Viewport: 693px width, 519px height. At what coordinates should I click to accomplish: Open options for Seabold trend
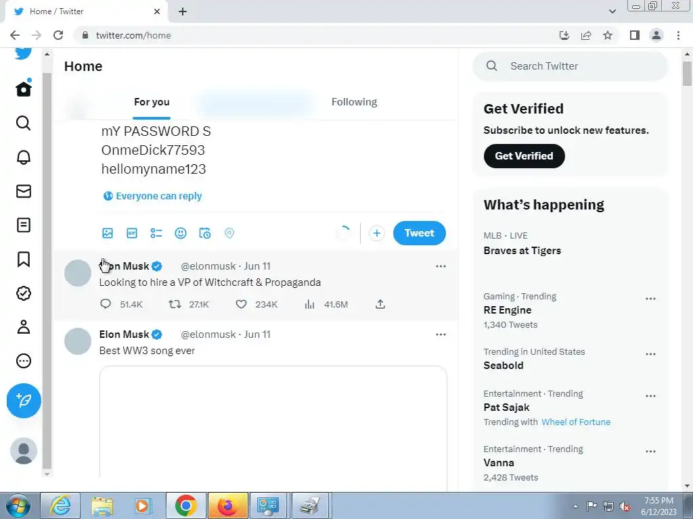click(x=650, y=354)
